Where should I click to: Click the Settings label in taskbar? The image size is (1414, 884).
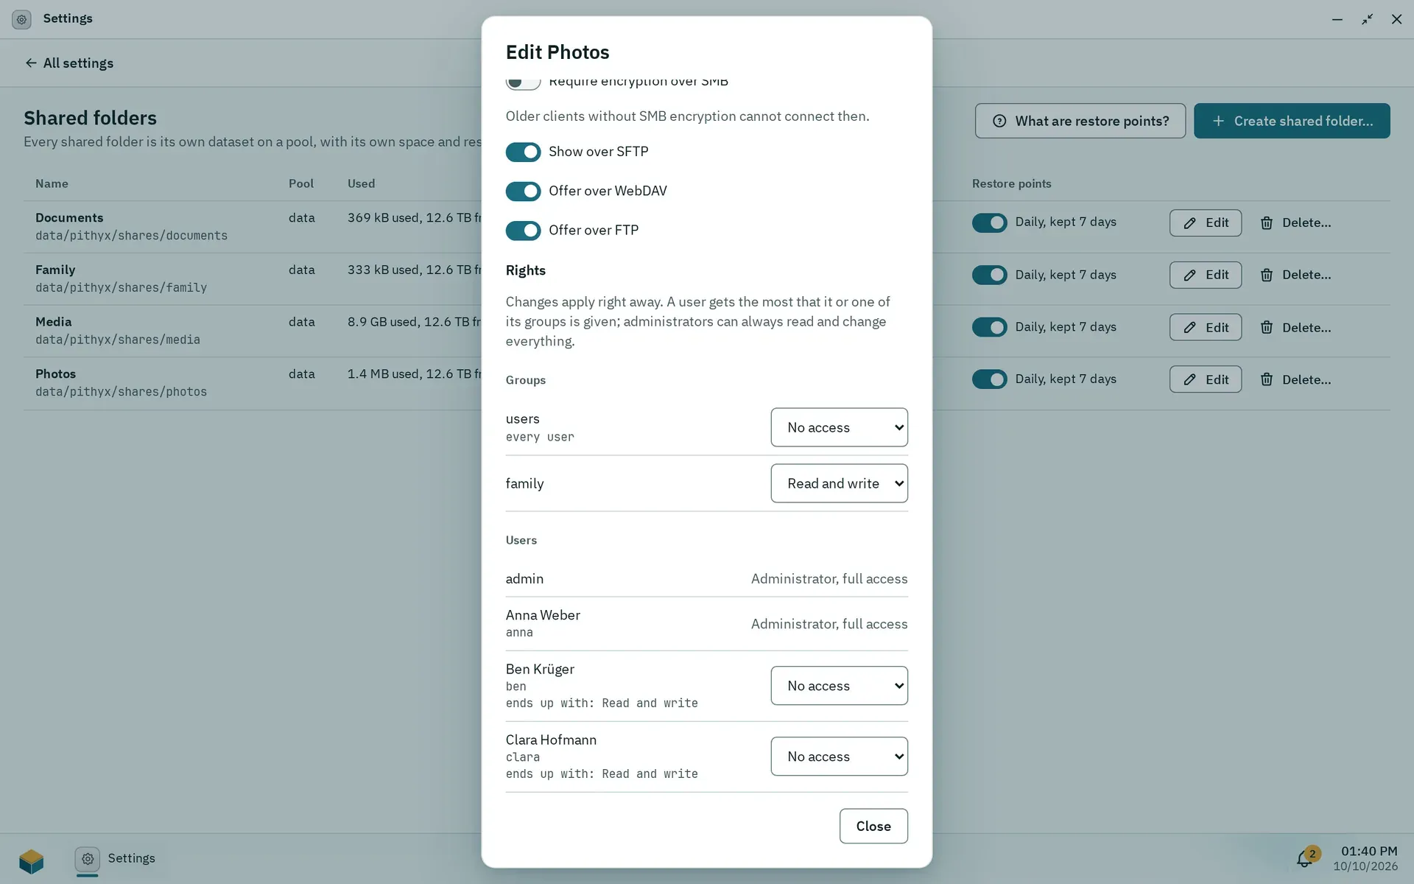(131, 858)
